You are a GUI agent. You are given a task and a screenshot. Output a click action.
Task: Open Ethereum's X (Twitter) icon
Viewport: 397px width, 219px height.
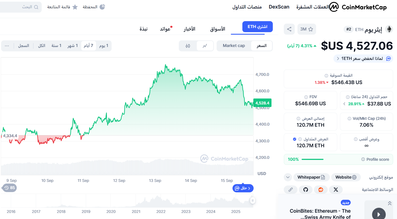point(336,190)
